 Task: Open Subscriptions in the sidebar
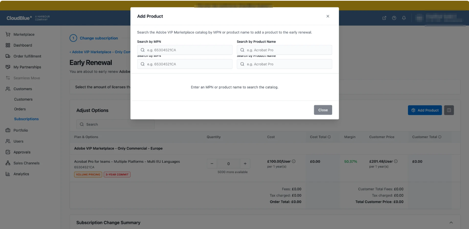click(26, 119)
